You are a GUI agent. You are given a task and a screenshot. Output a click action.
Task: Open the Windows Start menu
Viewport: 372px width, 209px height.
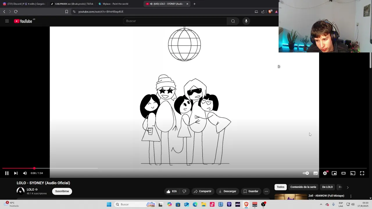pos(109,204)
